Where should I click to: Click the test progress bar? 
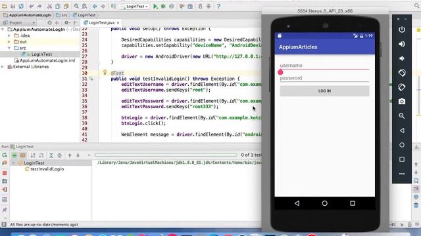(x=166, y=155)
